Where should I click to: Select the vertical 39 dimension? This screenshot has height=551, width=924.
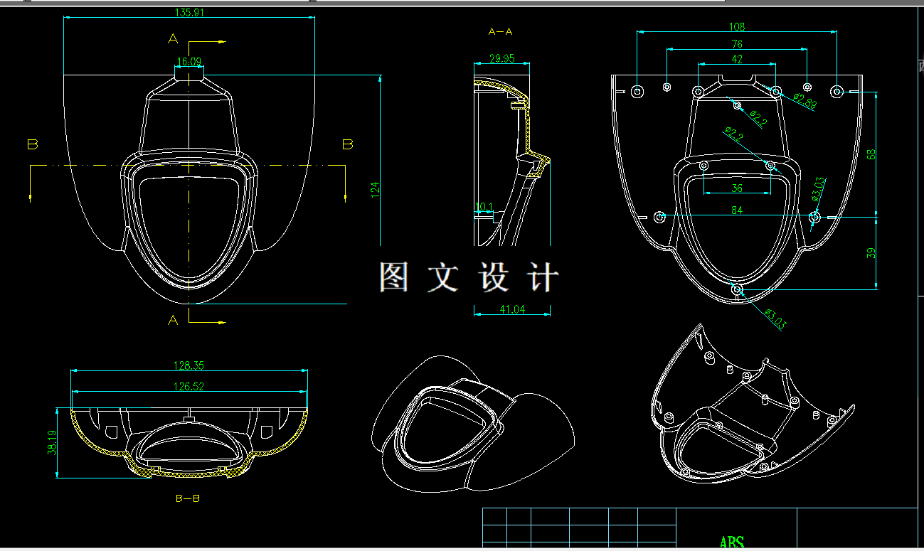click(x=871, y=253)
